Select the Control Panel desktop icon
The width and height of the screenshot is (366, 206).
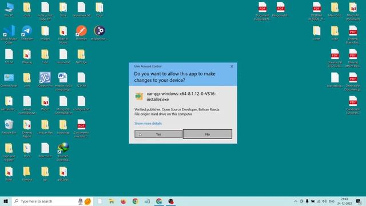(x=9, y=80)
